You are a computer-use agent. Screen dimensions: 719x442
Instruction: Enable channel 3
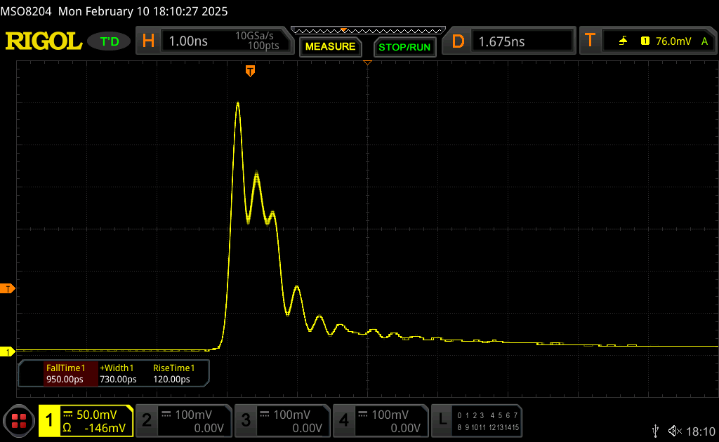pyautogui.click(x=282, y=421)
